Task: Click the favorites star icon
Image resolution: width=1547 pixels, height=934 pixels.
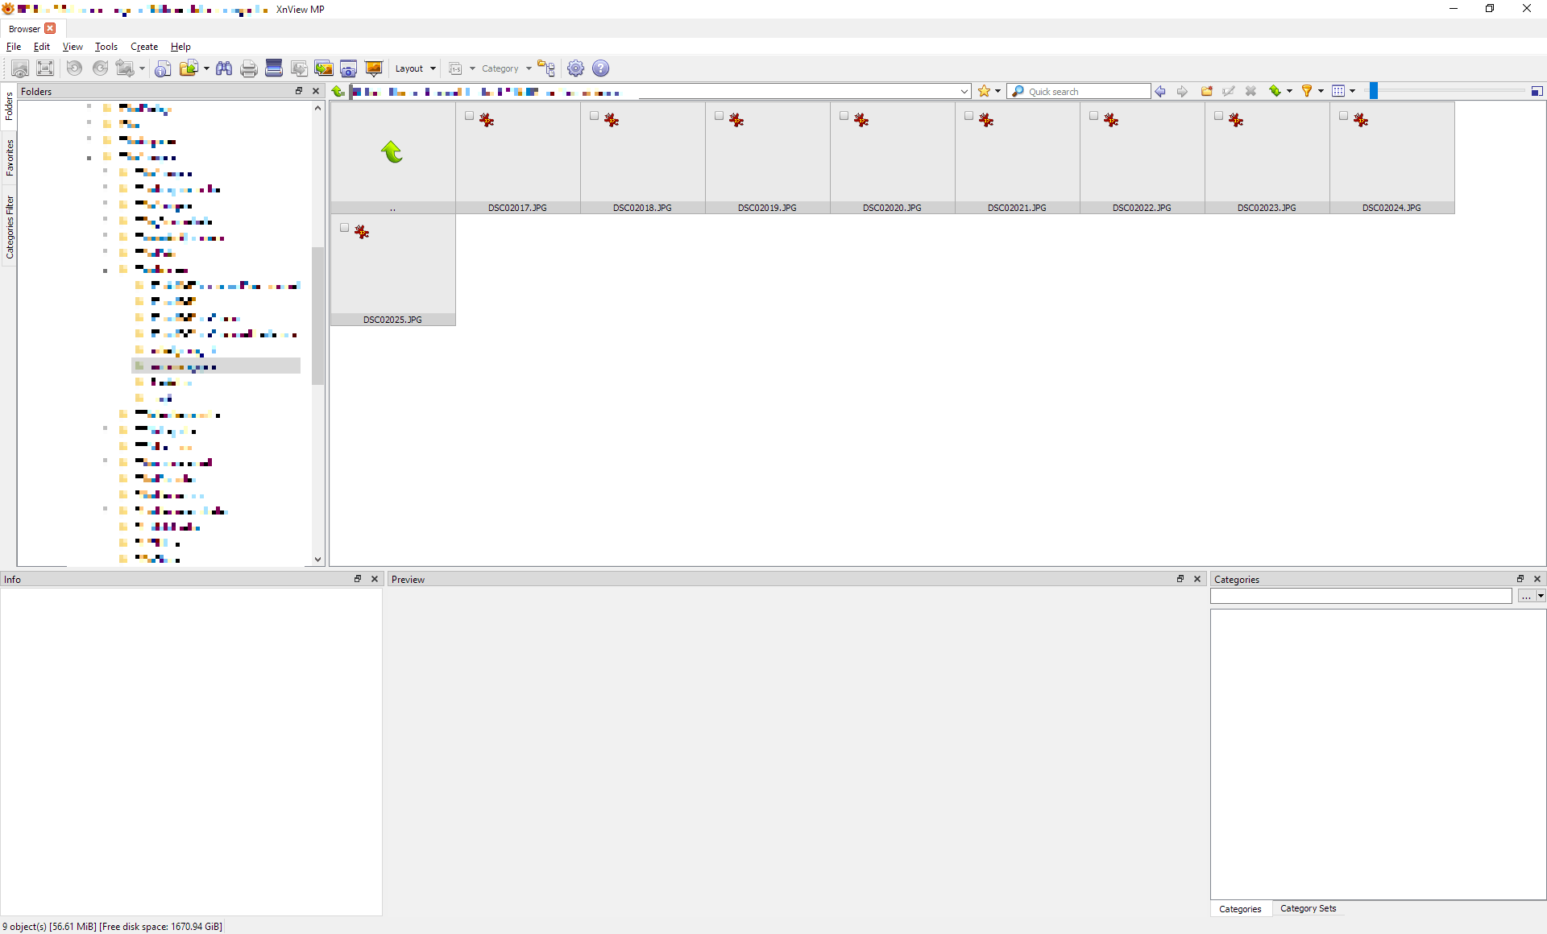Action: (x=984, y=91)
